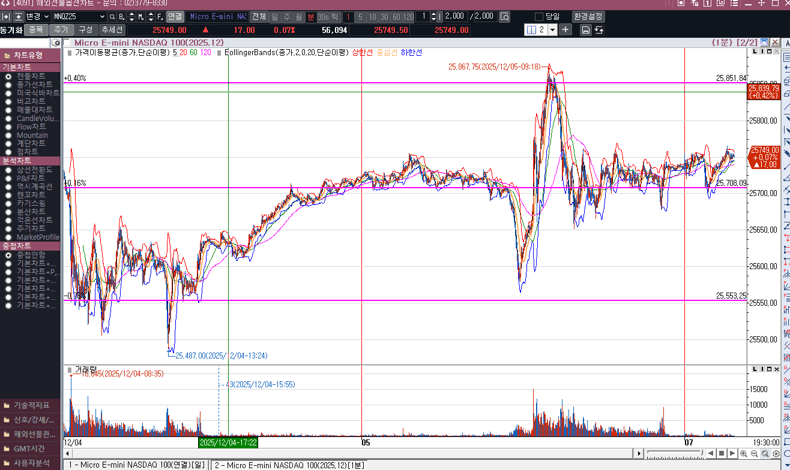Switch to Micro E-mini NASDAQ 100(연결)[일] tab
Image resolution: width=790 pixels, height=470 pixels.
tap(136, 465)
